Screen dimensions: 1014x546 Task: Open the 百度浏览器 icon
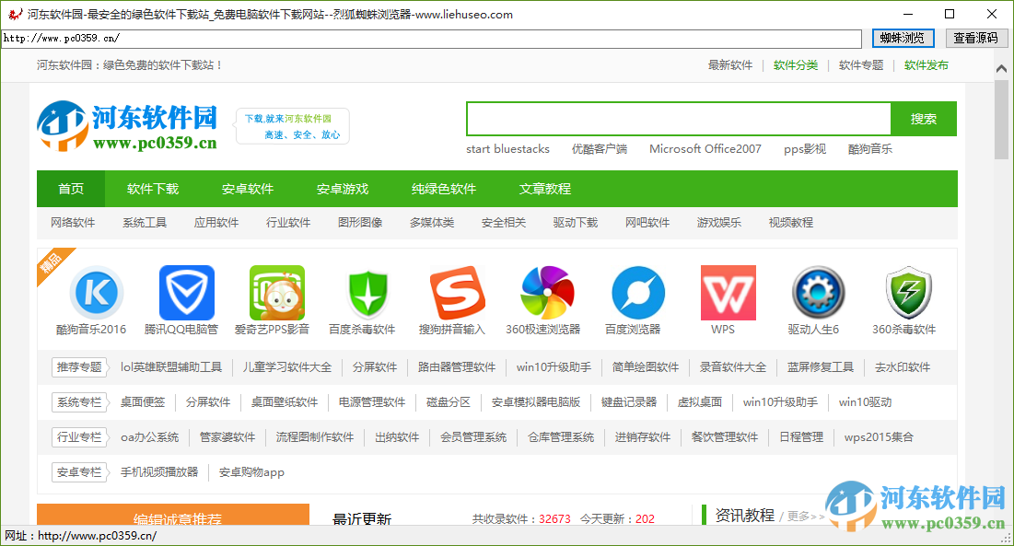tap(637, 293)
